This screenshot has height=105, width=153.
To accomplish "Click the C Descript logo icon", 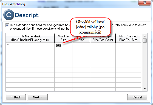I will (9, 15).
